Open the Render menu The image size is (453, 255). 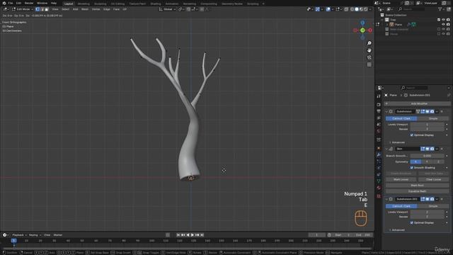tap(29, 3)
